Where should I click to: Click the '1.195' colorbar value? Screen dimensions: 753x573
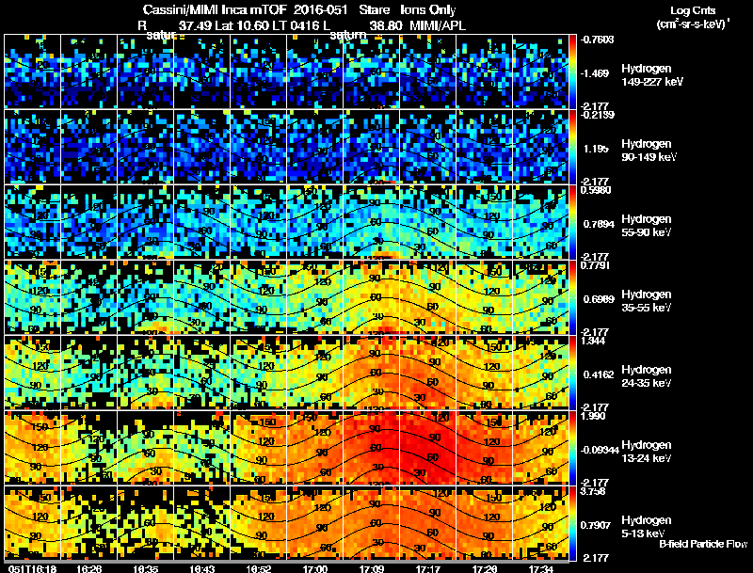596,149
